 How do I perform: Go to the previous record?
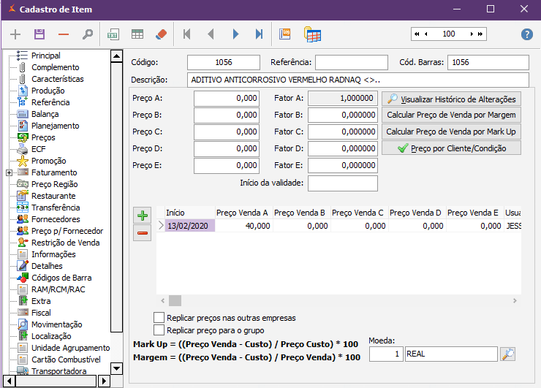click(x=211, y=34)
